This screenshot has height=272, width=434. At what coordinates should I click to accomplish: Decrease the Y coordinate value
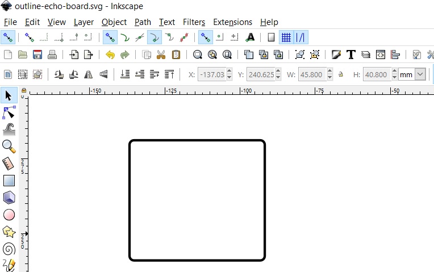point(278,78)
